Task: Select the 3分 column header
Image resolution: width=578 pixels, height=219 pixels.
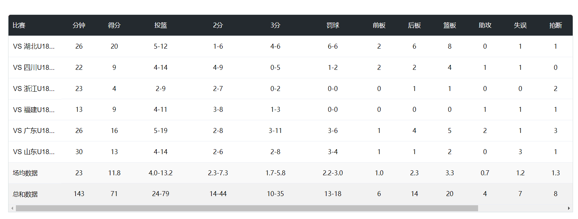Action: (275, 25)
